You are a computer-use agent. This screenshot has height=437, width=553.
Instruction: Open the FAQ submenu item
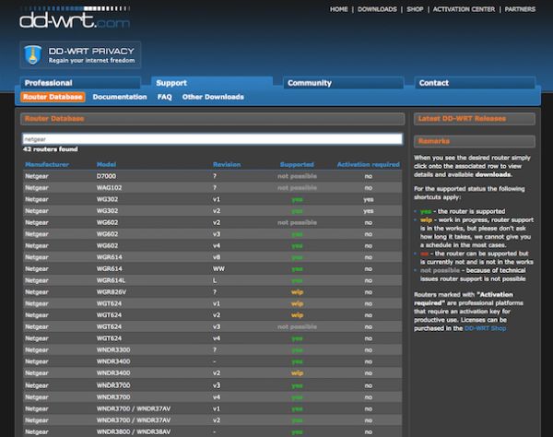click(164, 97)
